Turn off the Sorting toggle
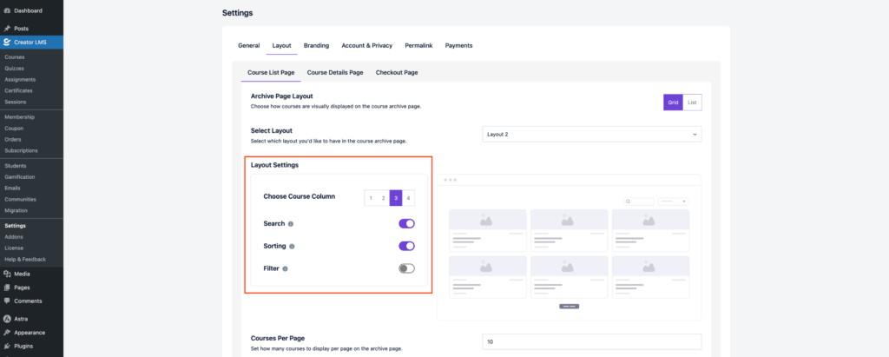 (406, 246)
